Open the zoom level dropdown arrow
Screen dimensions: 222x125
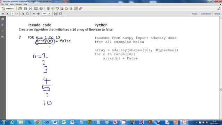coord(49,14)
